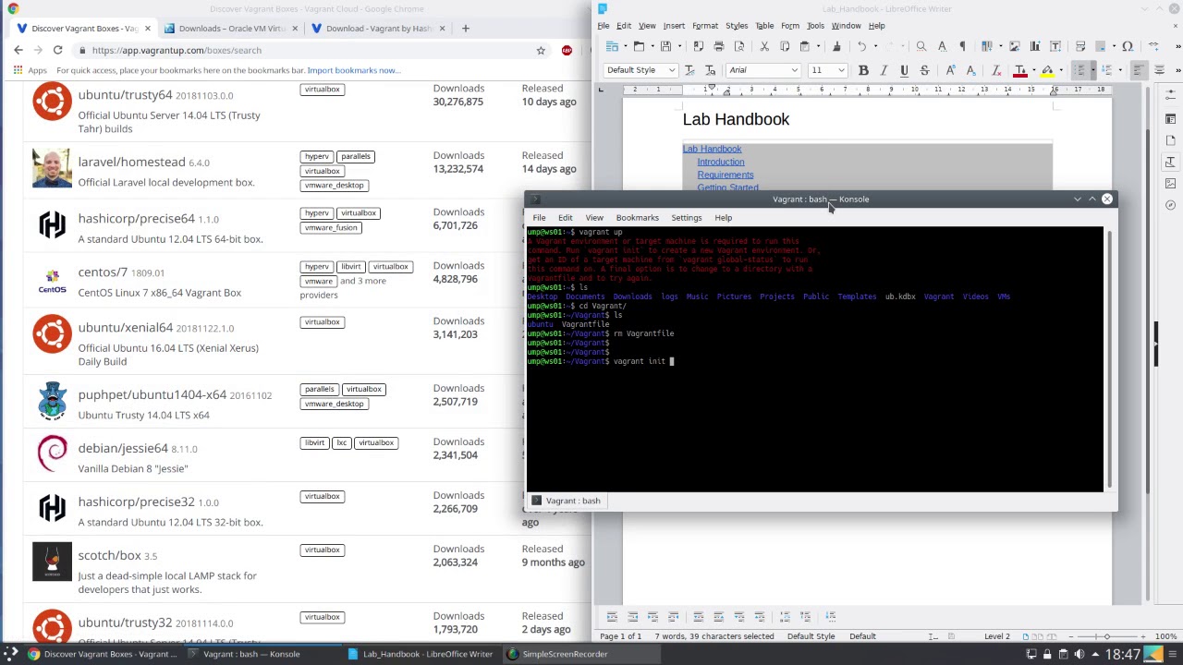
Task: Click Clear Direct Formatting icon in Writer
Action: pos(995,70)
